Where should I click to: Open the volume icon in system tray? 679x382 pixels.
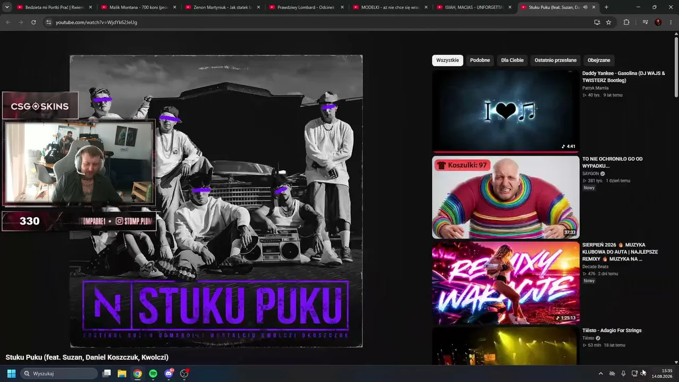point(643,374)
